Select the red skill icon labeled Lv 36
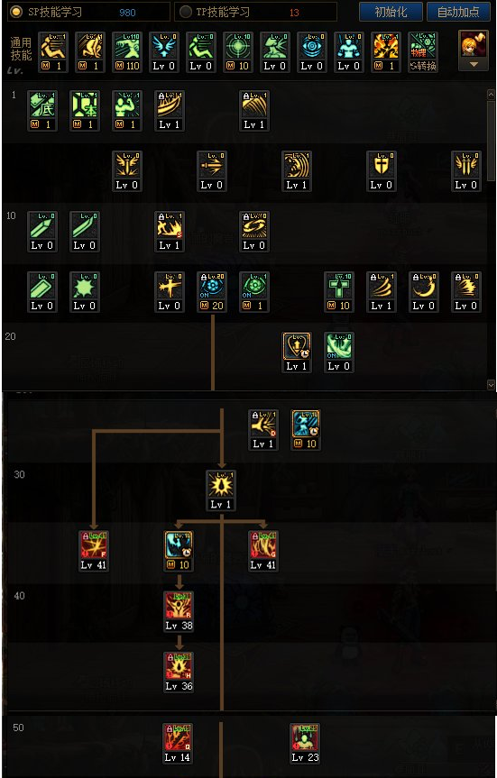This screenshot has height=778, width=497. [179, 672]
